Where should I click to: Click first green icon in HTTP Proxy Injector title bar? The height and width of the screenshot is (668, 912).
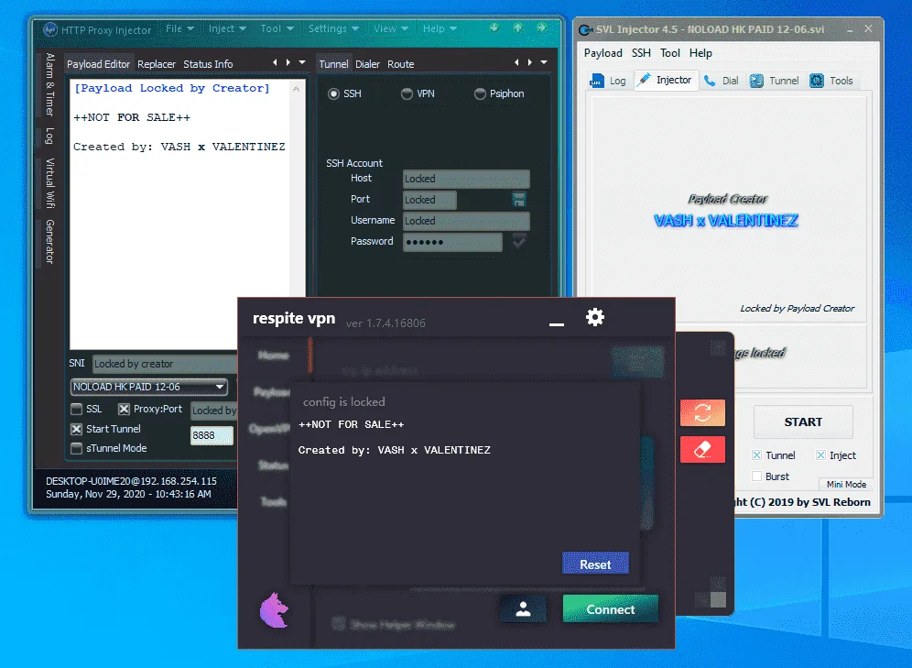click(x=494, y=27)
